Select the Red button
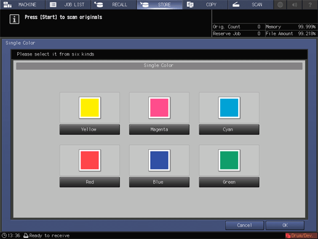The height and width of the screenshot is (239, 318). tap(90, 182)
